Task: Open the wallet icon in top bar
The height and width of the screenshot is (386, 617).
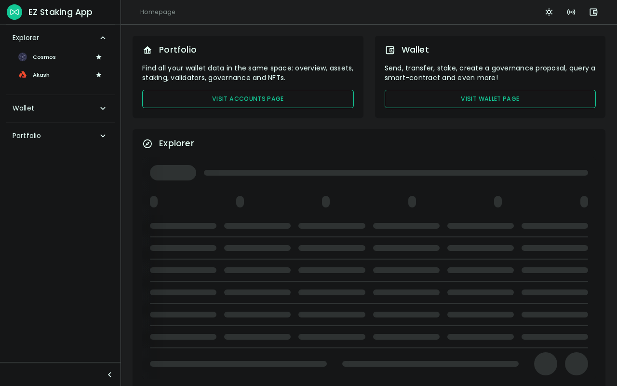Action: pyautogui.click(x=593, y=12)
